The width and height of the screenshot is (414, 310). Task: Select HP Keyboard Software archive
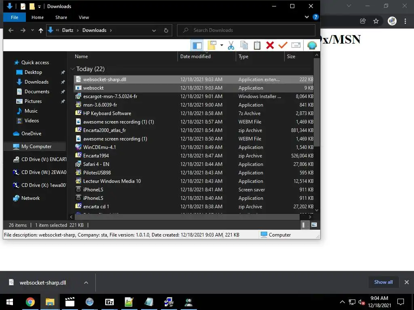click(194, 113)
